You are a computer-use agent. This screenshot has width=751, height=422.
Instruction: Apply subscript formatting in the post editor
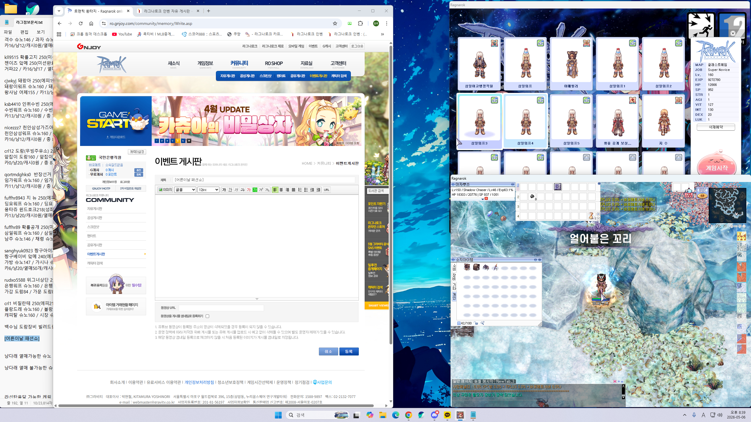267,190
